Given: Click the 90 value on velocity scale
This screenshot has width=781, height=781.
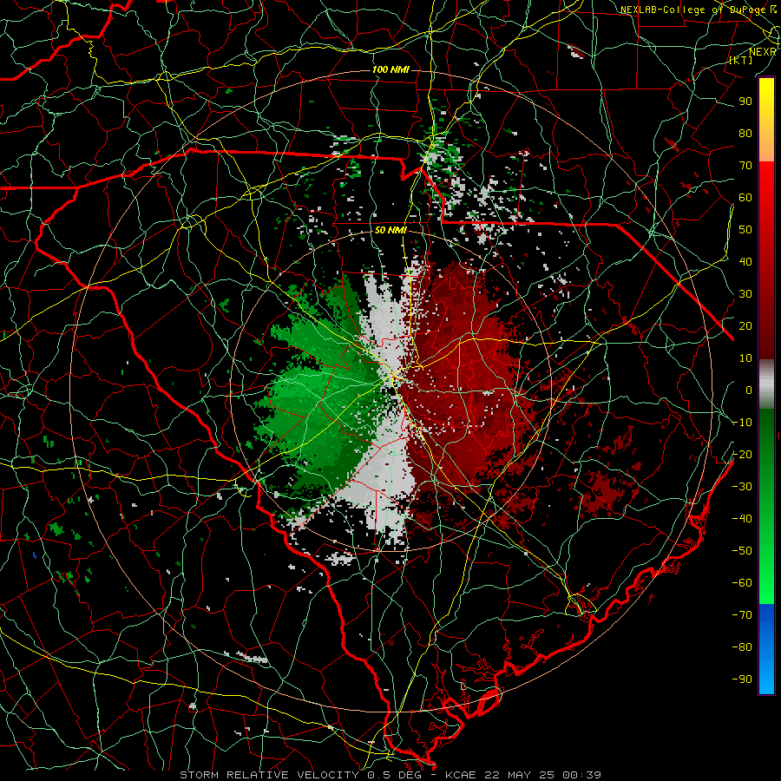Looking at the screenshot, I should point(745,102).
